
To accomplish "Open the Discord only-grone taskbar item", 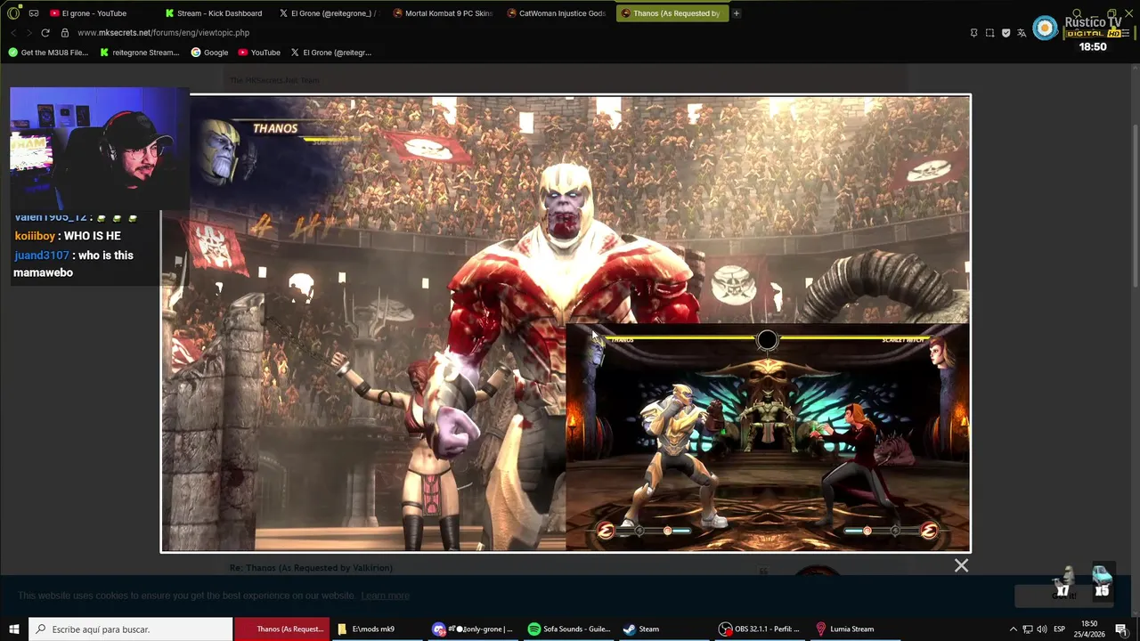I will [x=473, y=629].
